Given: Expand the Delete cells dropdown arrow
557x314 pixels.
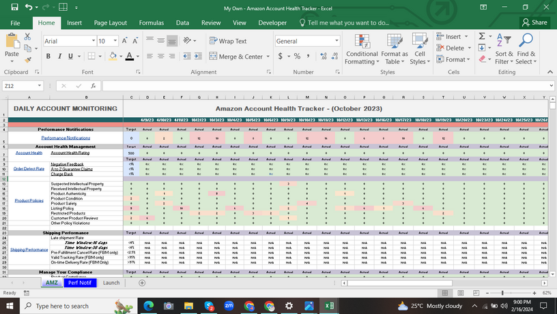Looking at the screenshot, I should pos(469,48).
